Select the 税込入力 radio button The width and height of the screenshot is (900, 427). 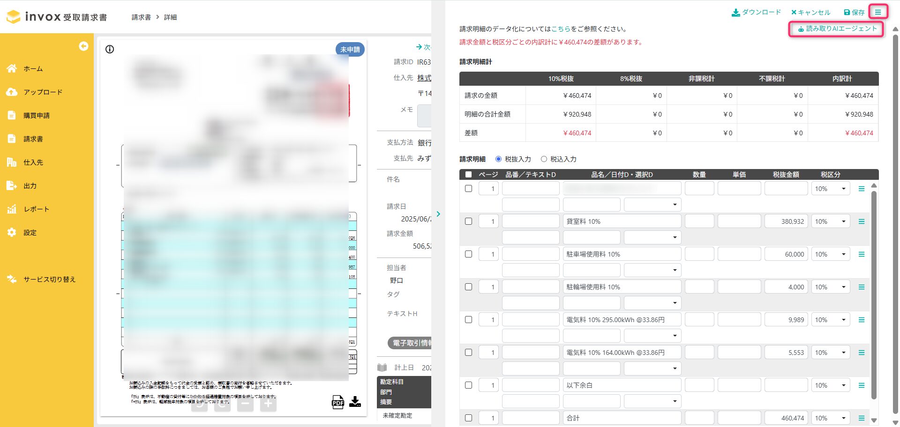544,159
